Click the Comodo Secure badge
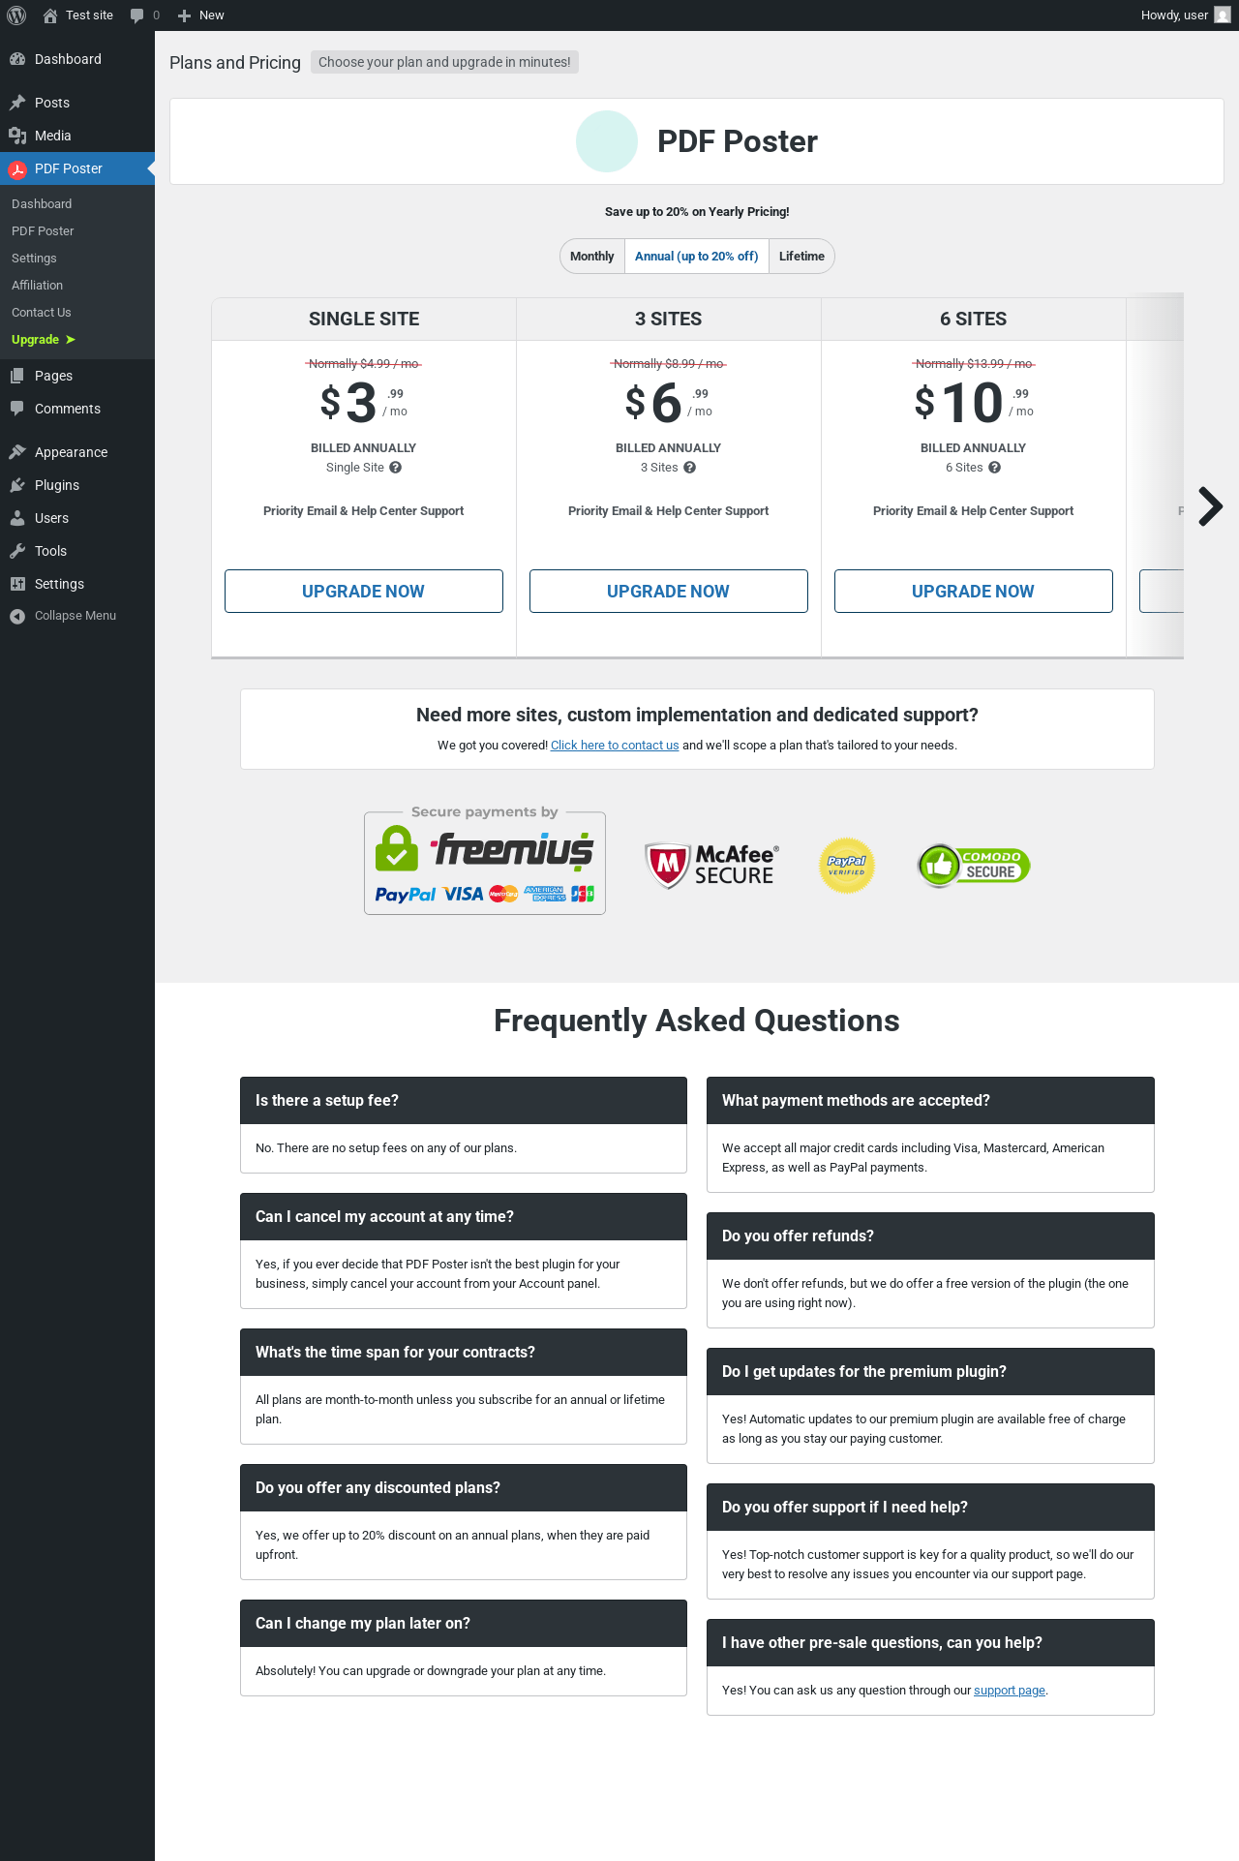The image size is (1239, 1861). tap(974, 865)
